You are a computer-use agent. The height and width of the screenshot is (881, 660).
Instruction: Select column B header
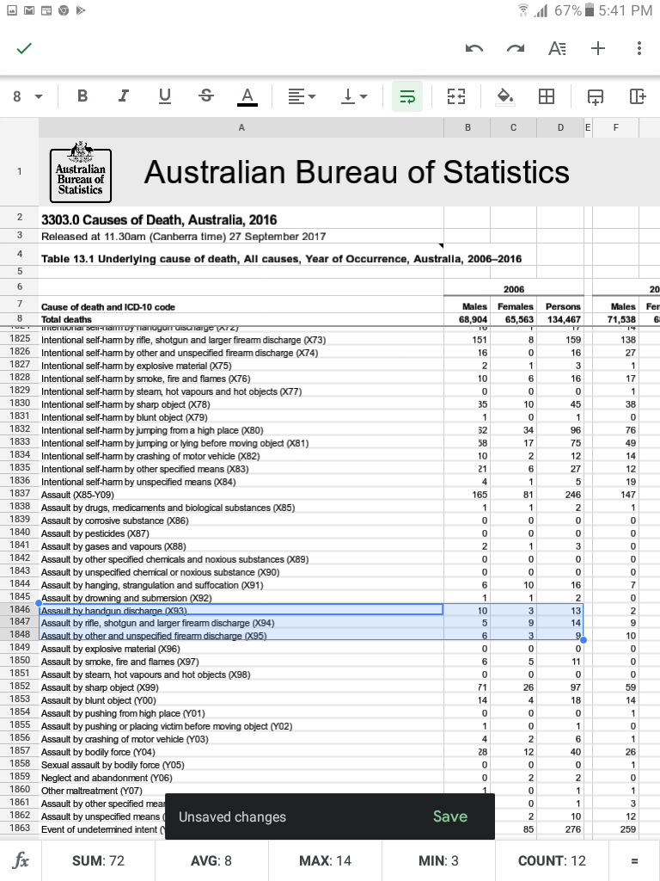click(x=467, y=127)
